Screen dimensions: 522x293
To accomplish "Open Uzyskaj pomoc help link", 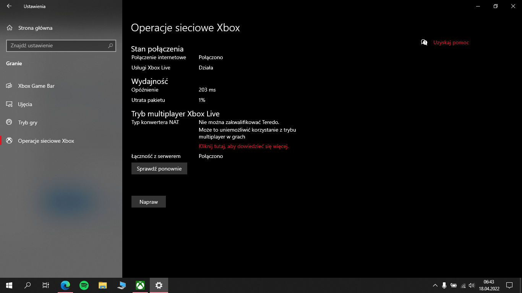I will [451, 42].
